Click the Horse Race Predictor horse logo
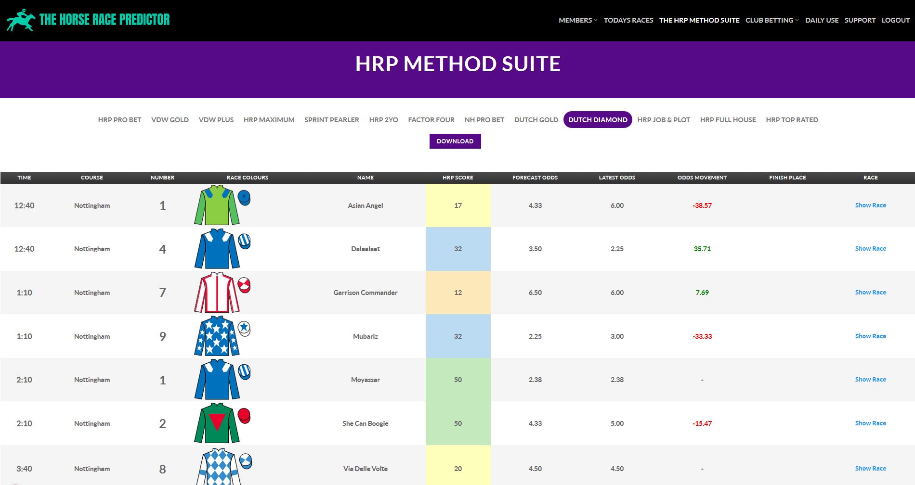 tap(21, 20)
